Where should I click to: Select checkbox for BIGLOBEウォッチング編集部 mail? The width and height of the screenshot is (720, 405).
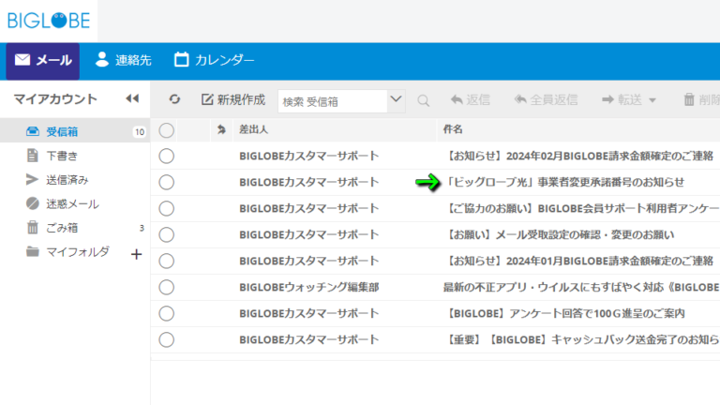click(x=166, y=288)
